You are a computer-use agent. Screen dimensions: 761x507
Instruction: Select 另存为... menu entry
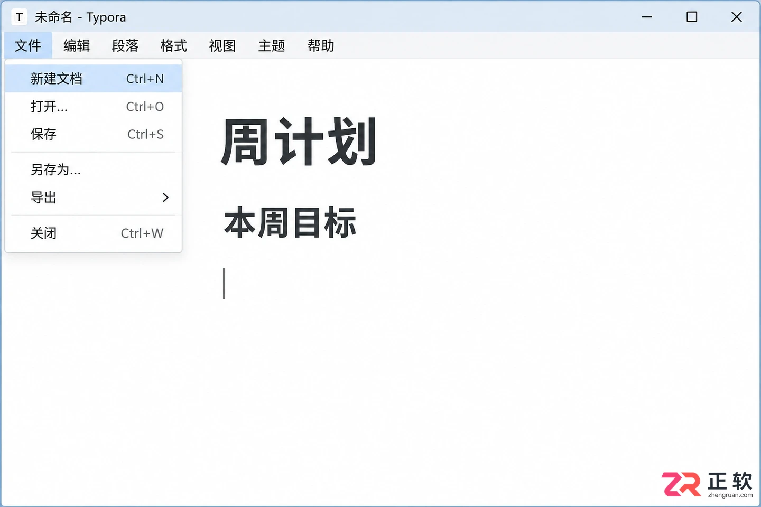94,170
